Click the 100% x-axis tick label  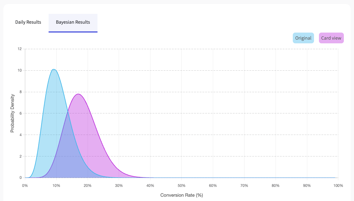[x=338, y=186]
